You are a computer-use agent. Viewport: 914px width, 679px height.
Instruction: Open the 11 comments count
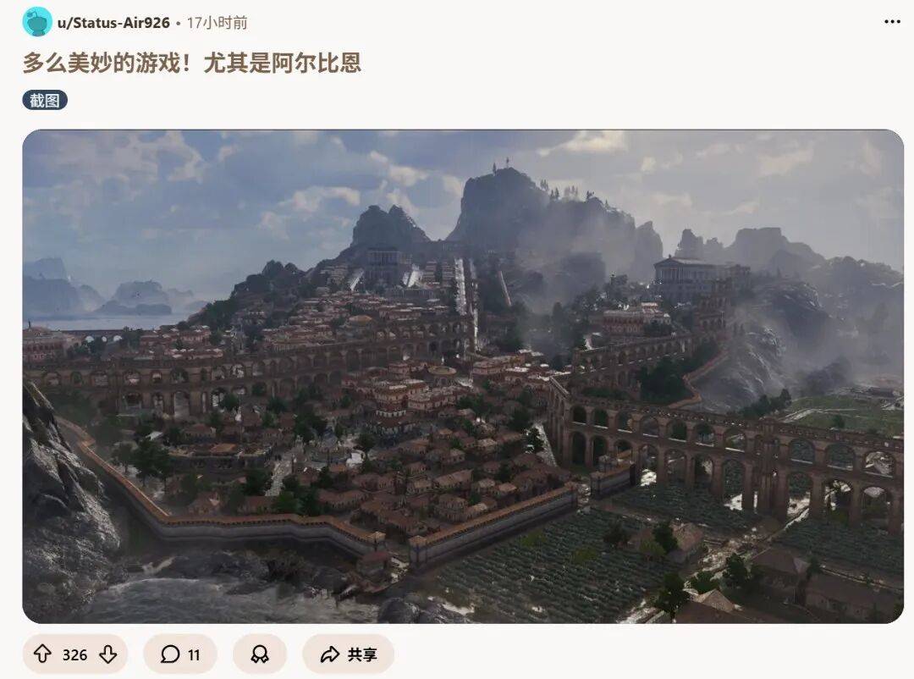tap(194, 655)
